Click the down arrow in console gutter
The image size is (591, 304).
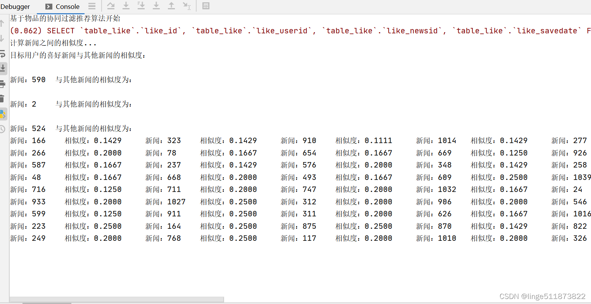click(x=2, y=38)
